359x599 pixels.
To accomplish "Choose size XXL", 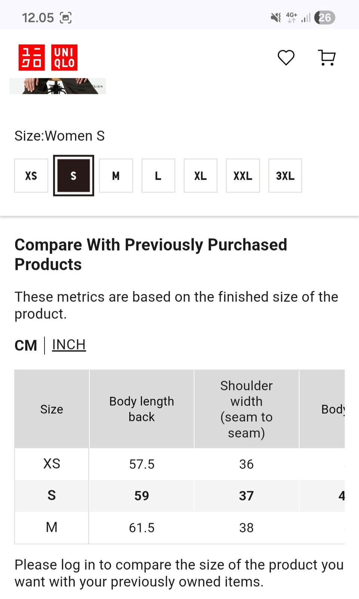I will [243, 176].
